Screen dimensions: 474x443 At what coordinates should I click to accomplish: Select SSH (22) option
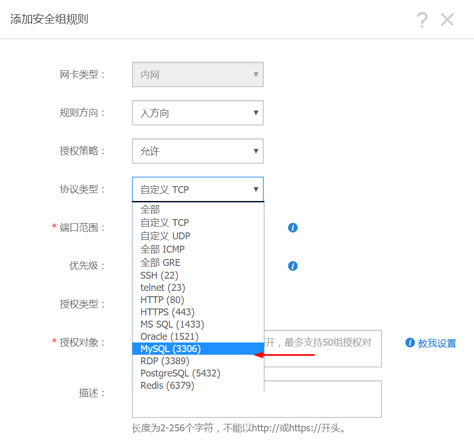[198, 275]
